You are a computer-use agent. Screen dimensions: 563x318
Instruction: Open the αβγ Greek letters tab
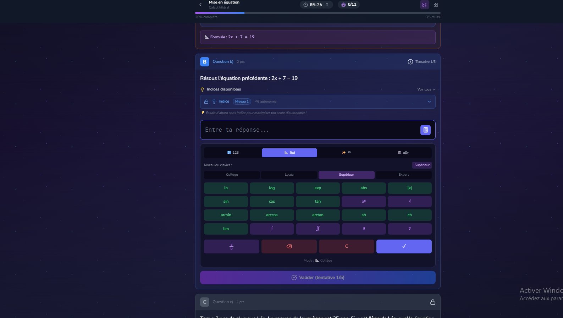(403, 153)
